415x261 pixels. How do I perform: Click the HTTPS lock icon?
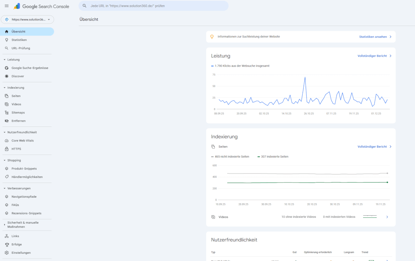point(7,149)
